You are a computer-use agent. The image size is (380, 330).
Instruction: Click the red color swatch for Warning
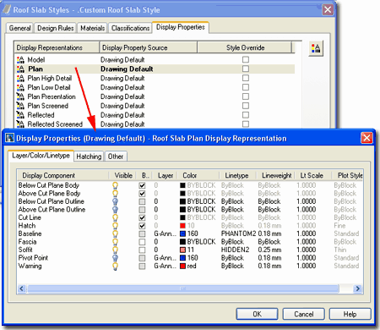click(x=182, y=267)
